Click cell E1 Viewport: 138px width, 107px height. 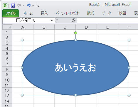click(107, 32)
